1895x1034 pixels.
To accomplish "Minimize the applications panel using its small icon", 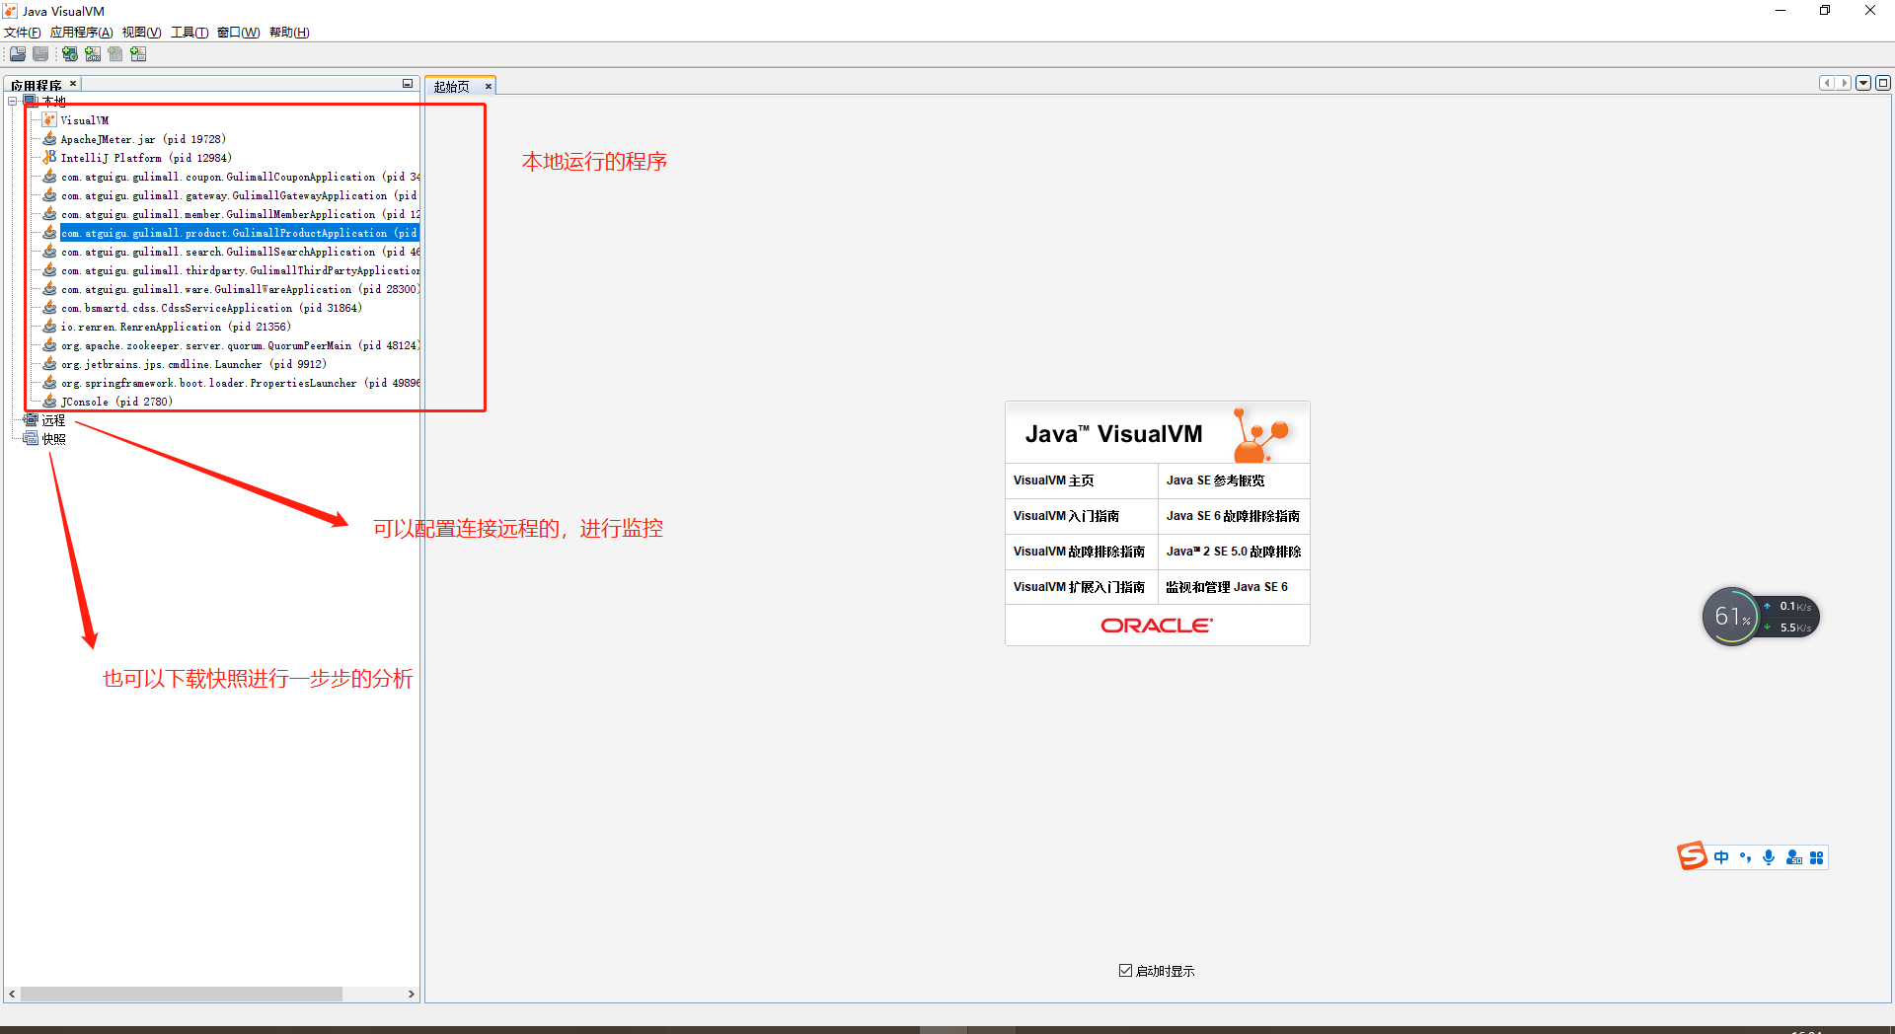I will 408,84.
